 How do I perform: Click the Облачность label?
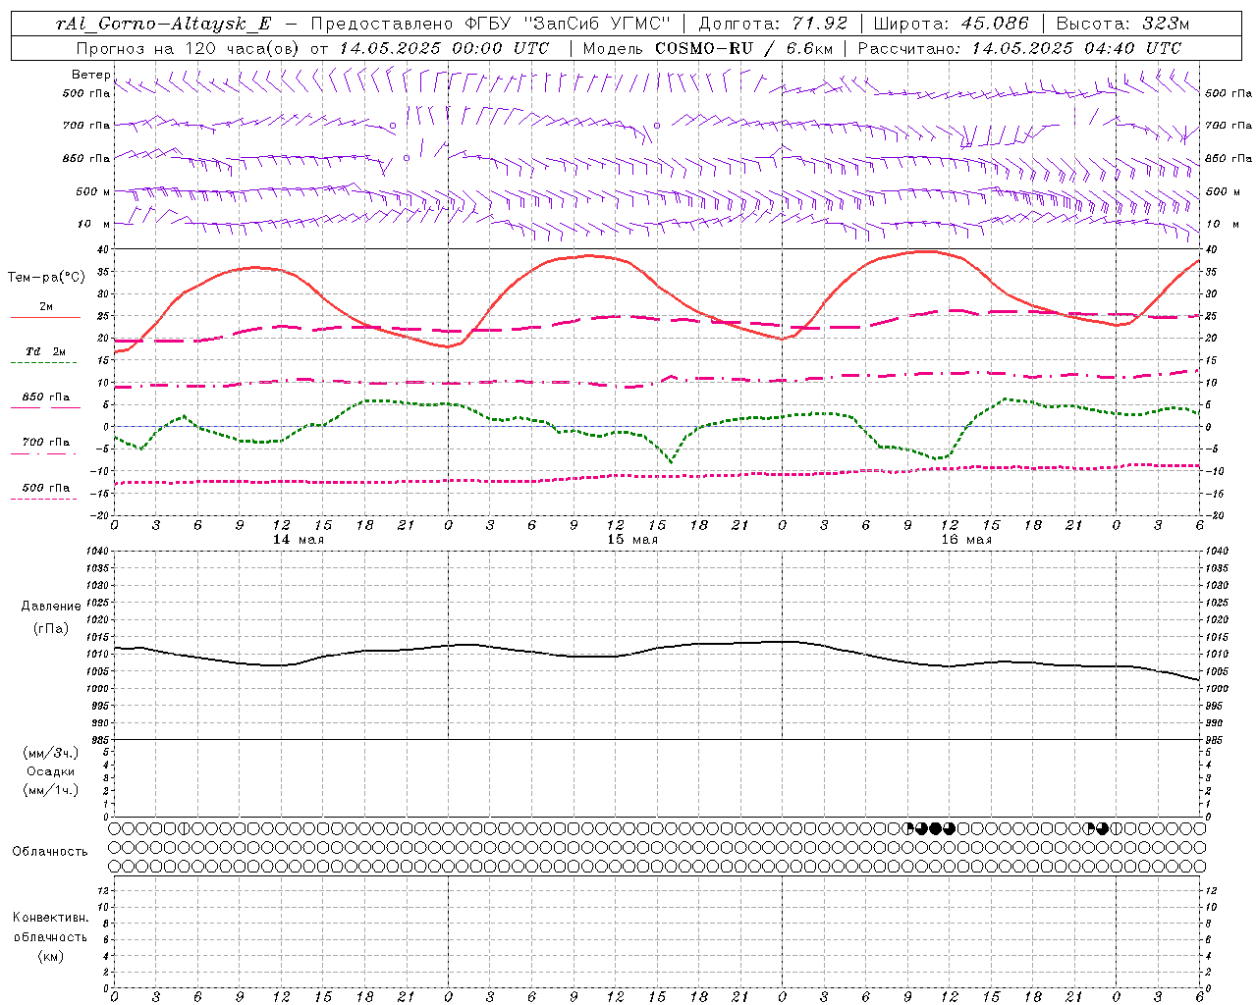(x=50, y=852)
